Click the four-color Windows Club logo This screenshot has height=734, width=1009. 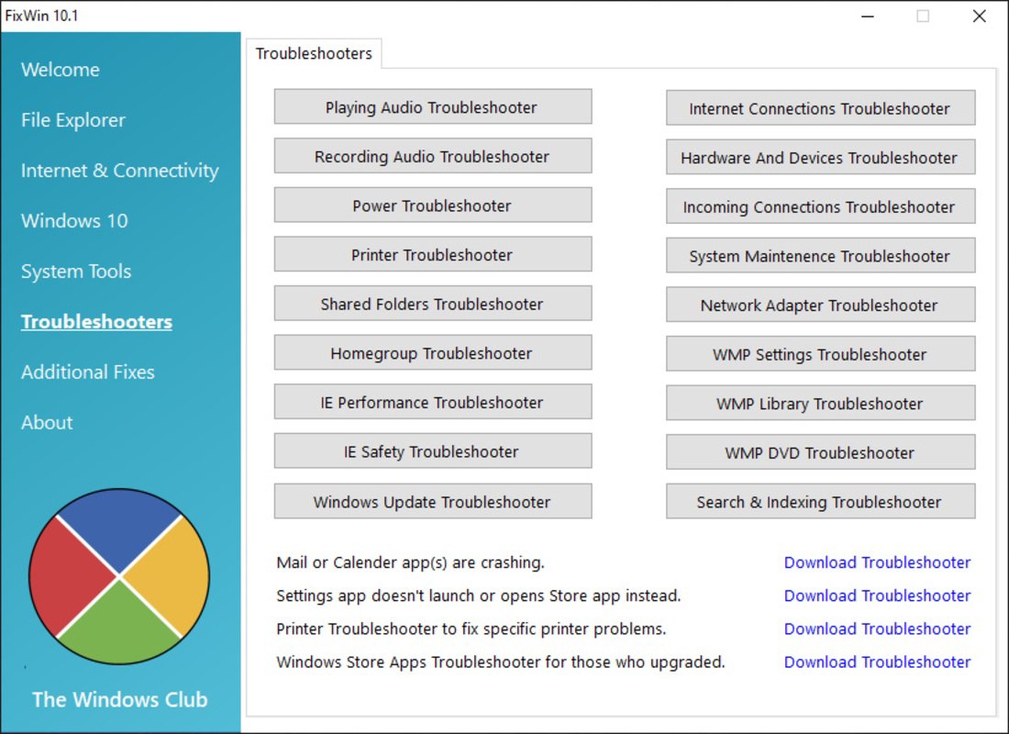coord(119,576)
